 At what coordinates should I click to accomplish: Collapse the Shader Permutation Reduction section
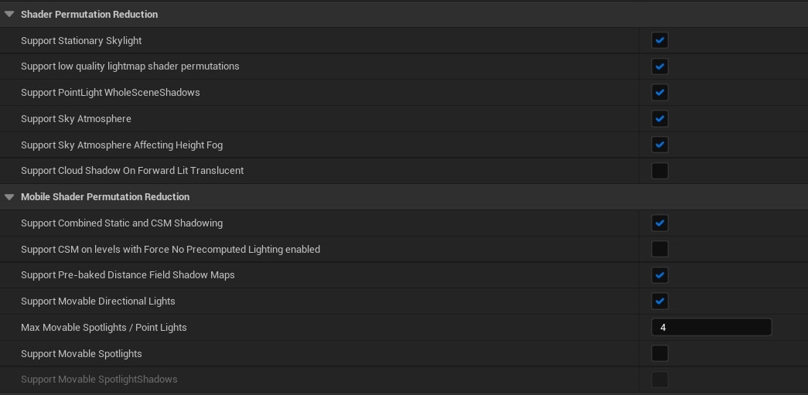9,14
